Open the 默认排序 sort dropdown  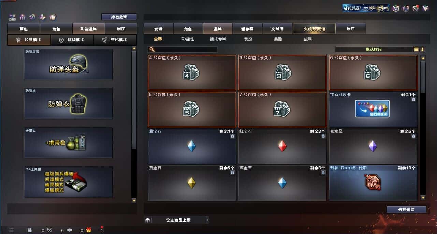click(x=374, y=49)
